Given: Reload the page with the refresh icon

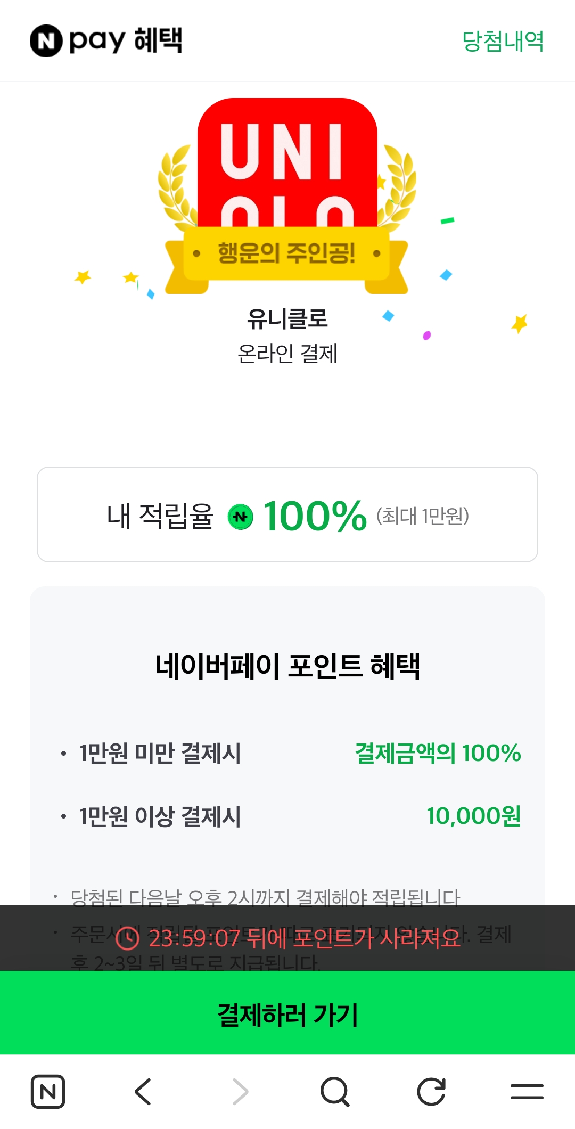Looking at the screenshot, I should [431, 1092].
